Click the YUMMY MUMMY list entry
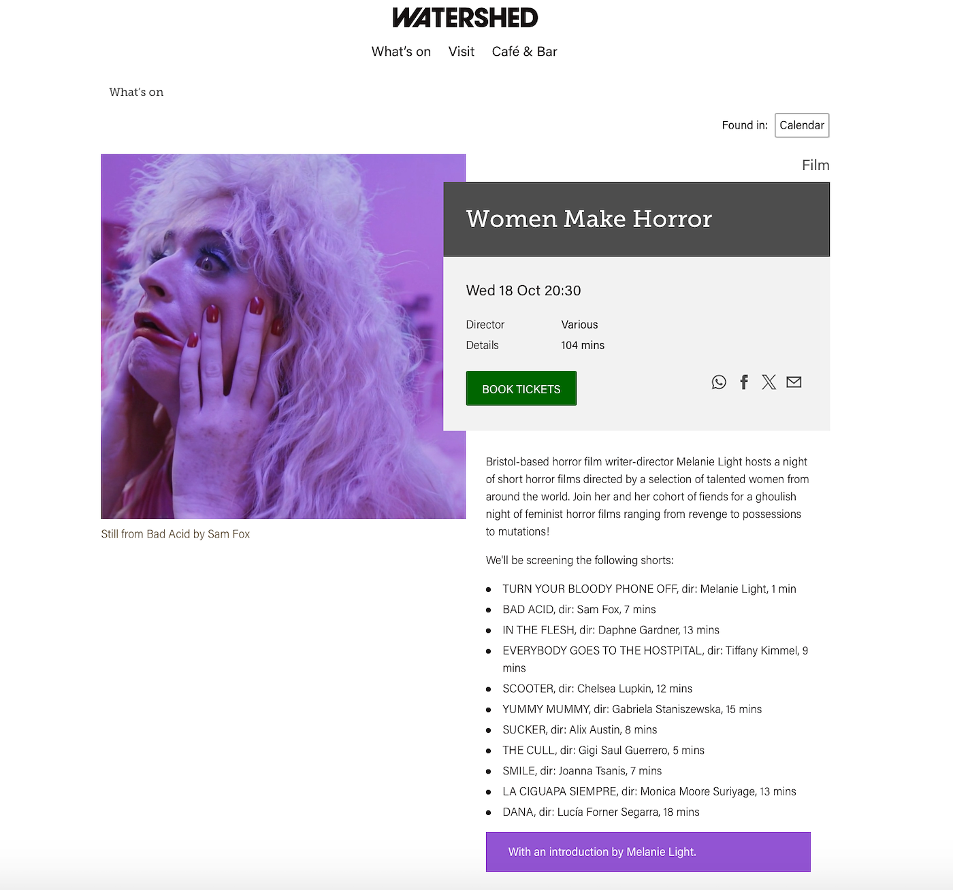 point(632,709)
